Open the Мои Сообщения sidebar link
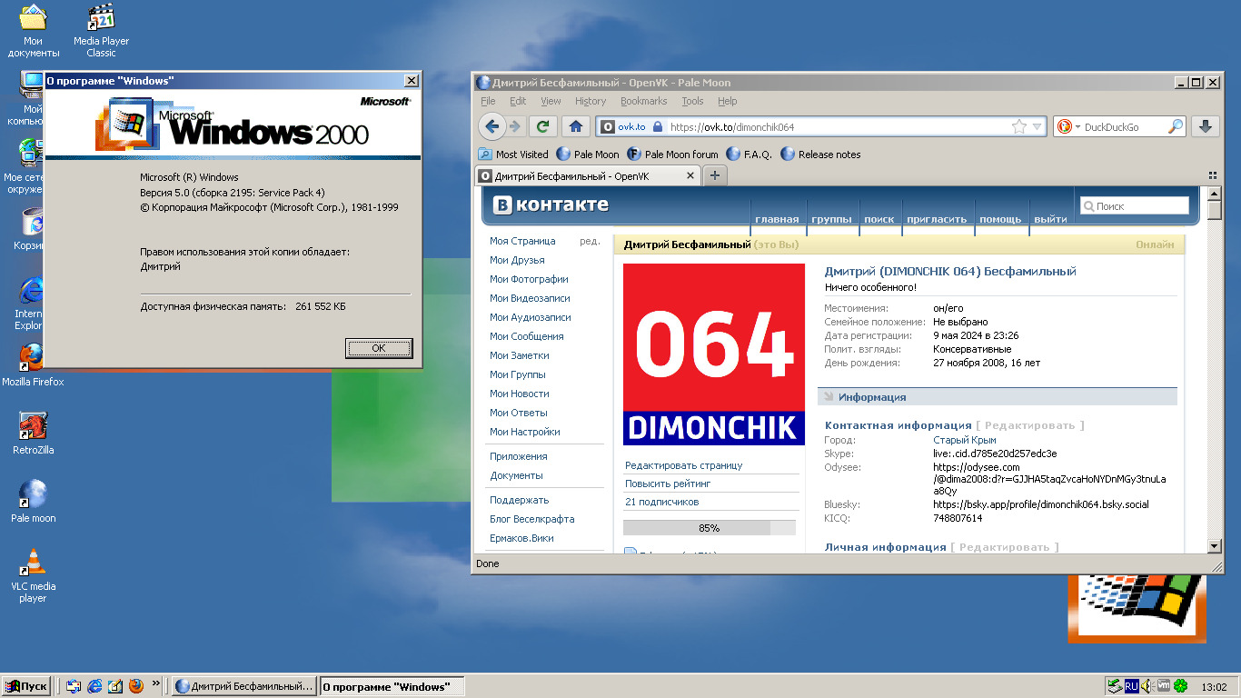Image resolution: width=1241 pixels, height=698 pixels. click(x=526, y=336)
